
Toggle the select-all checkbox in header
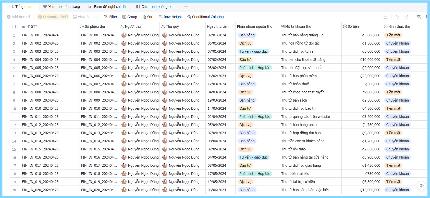(x=14, y=26)
